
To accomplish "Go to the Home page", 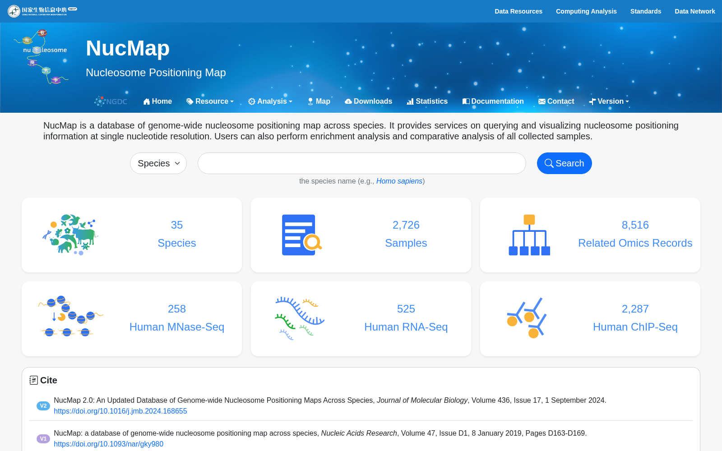I will click(x=157, y=101).
